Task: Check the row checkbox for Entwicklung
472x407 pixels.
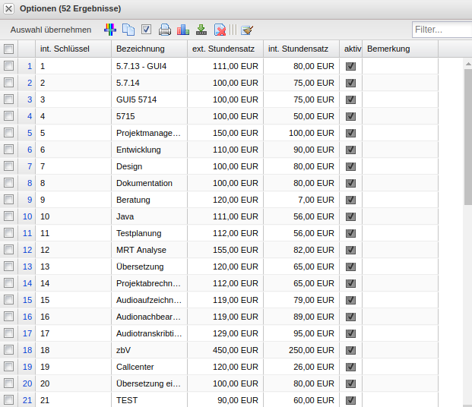Action: coord(9,150)
